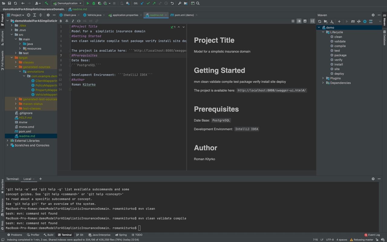The width and height of the screenshot is (387, 242).
Task: Toggle strikethrough markdown formatting
Action: [67, 21]
